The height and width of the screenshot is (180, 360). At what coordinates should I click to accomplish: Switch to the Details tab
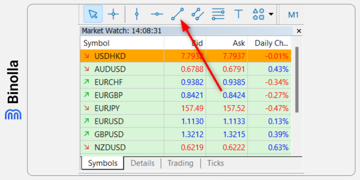pos(142,163)
